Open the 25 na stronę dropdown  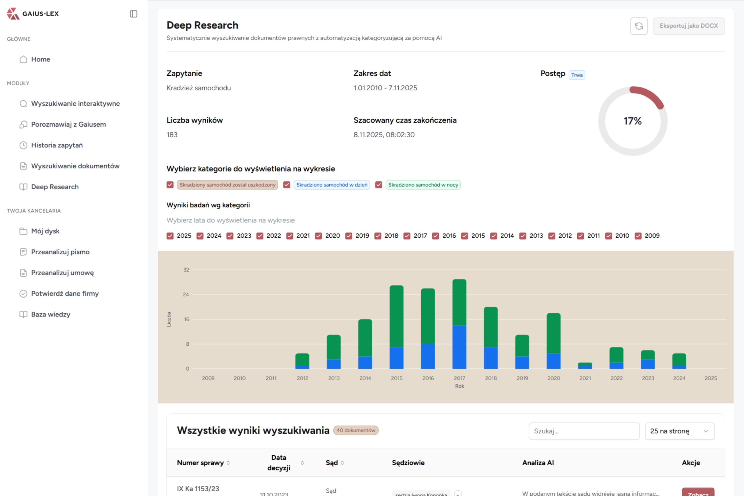coord(679,431)
